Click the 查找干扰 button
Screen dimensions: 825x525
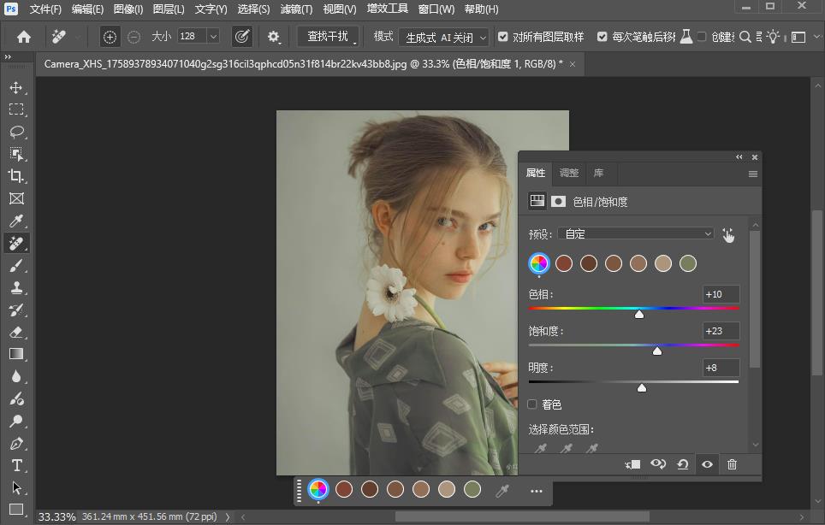329,37
